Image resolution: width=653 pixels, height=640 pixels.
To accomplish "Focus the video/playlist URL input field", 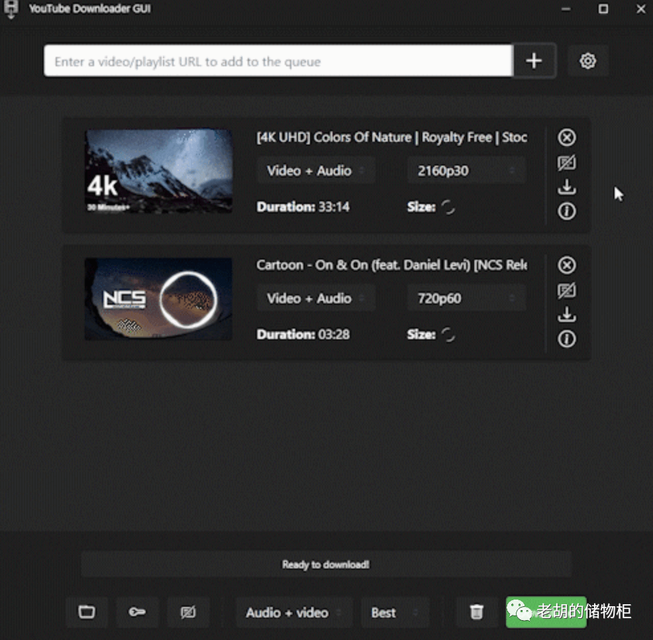I will (279, 61).
